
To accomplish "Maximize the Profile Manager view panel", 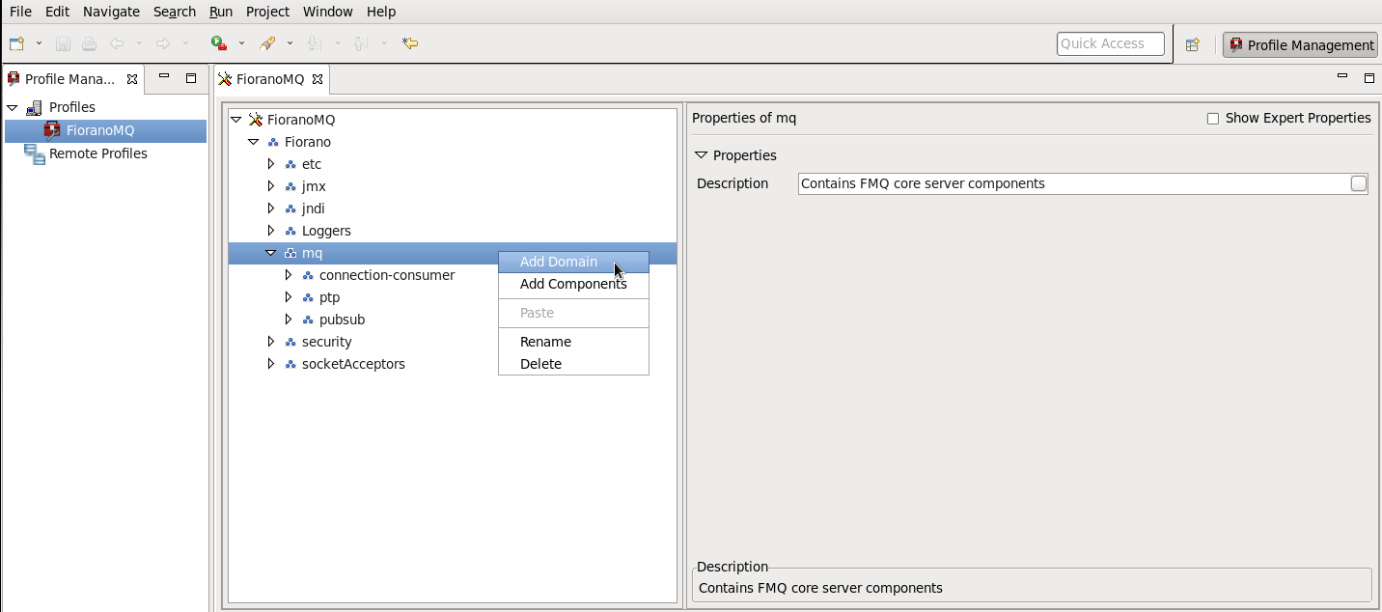I will click(x=191, y=77).
